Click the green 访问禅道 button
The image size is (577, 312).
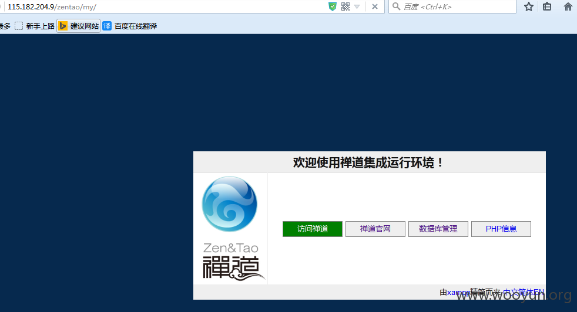click(x=313, y=229)
